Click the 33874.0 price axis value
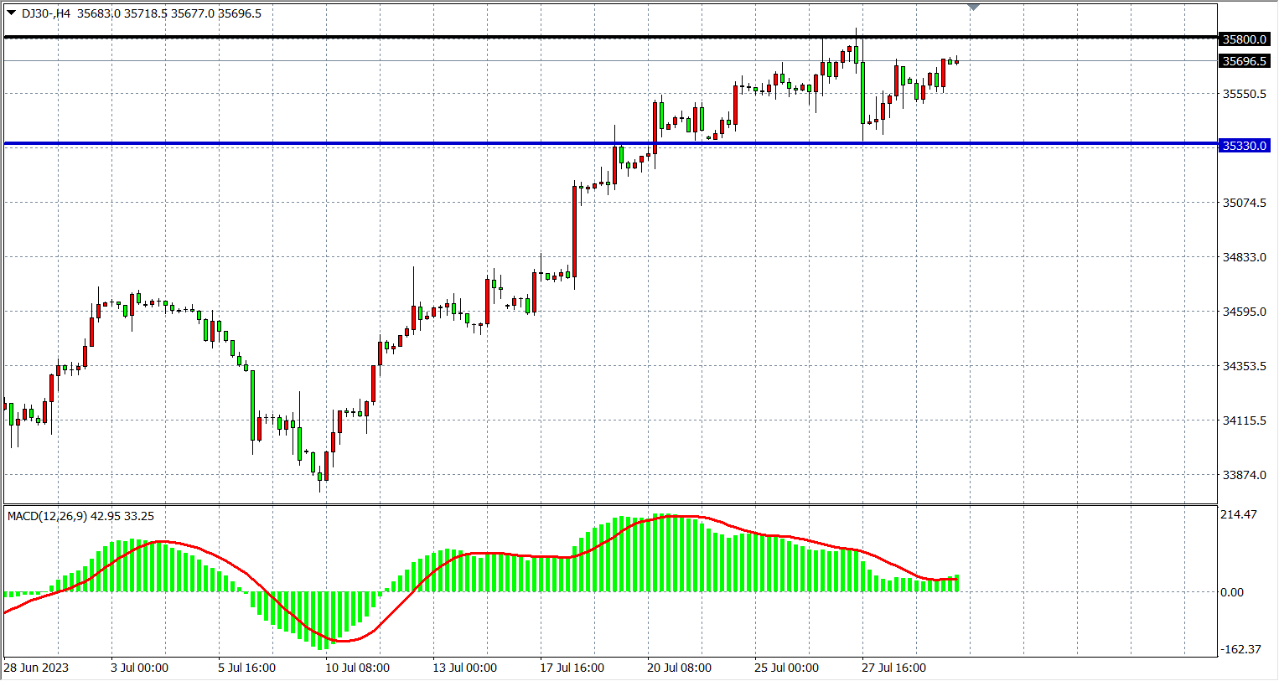The image size is (1279, 681). (1244, 475)
